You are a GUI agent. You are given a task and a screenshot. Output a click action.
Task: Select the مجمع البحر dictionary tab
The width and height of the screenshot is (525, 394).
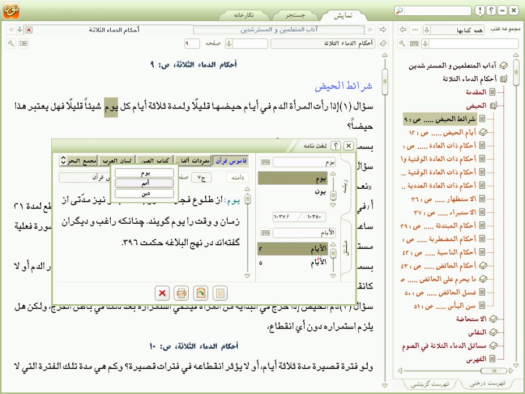pos(82,161)
